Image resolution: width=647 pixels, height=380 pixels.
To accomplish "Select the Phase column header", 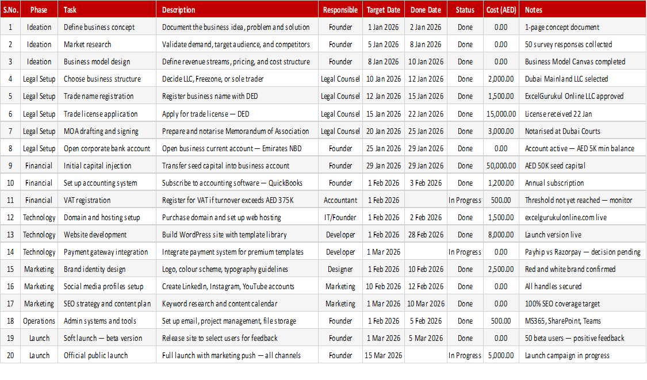I will pyautogui.click(x=39, y=10).
